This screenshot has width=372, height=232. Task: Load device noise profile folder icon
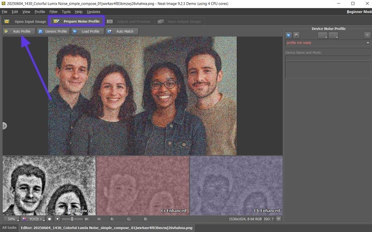coord(288,35)
